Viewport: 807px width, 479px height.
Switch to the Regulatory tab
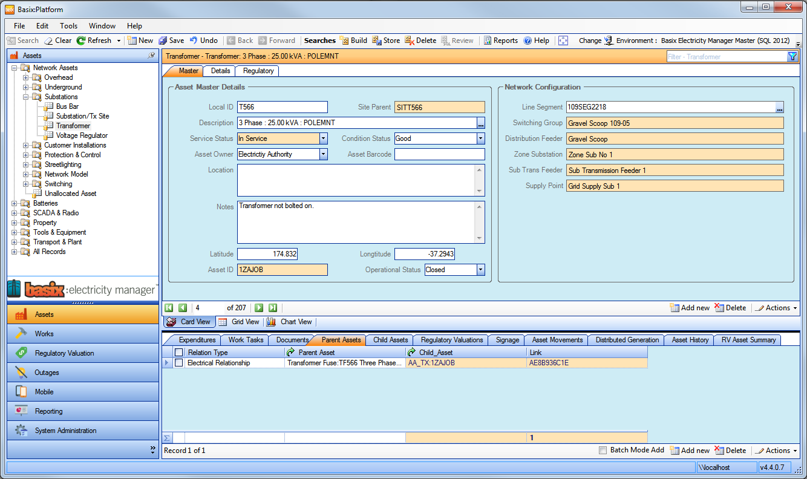click(257, 71)
